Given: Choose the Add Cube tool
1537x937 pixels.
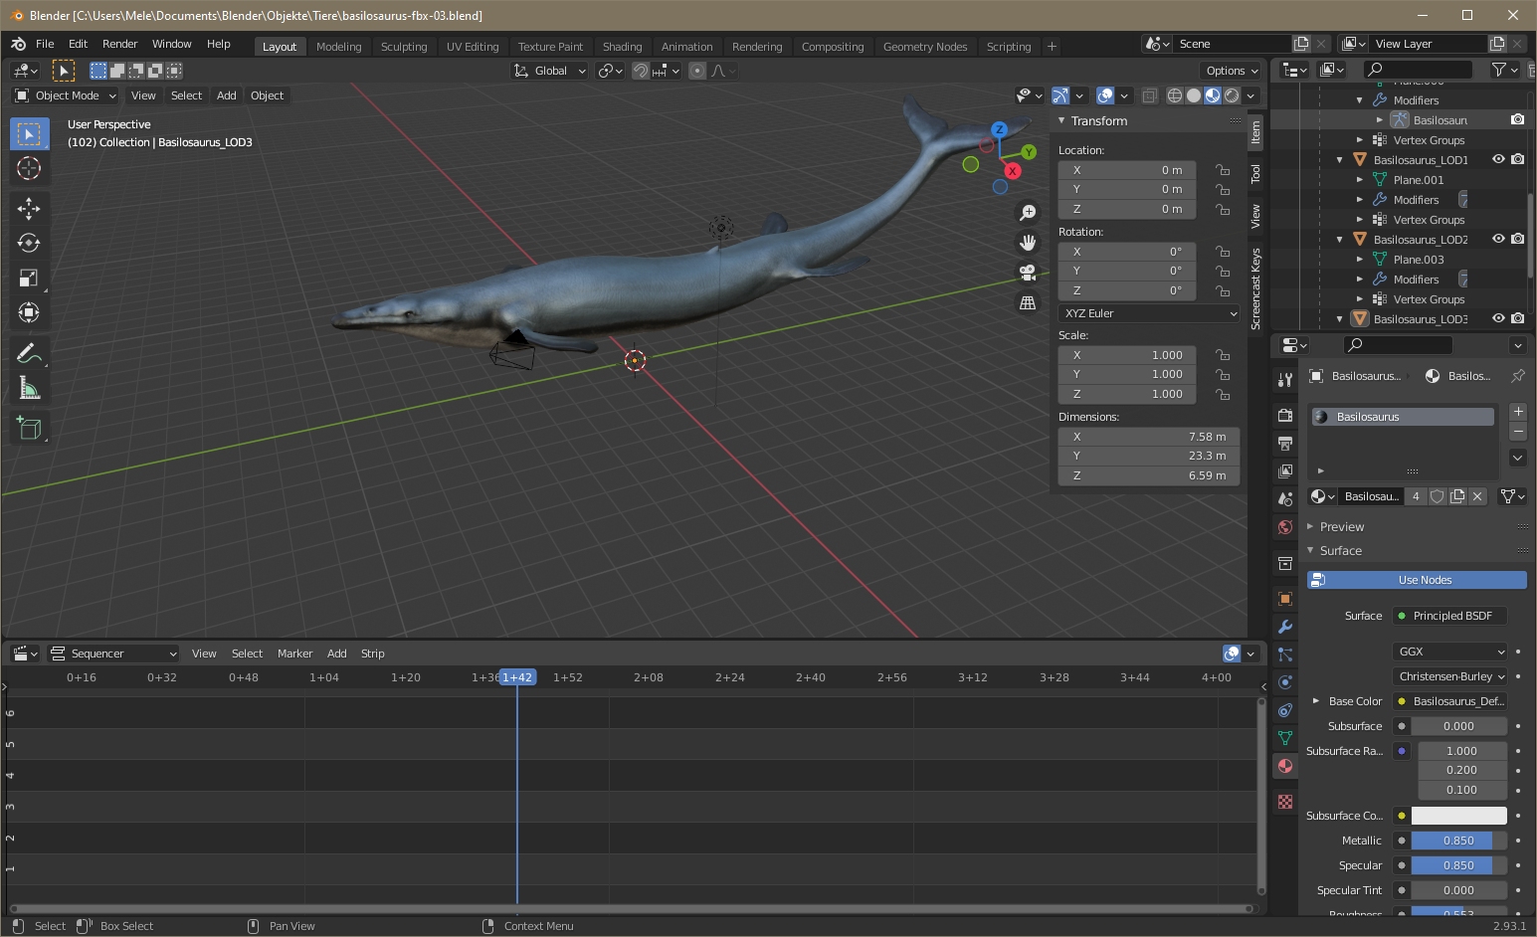Looking at the screenshot, I should [x=29, y=429].
